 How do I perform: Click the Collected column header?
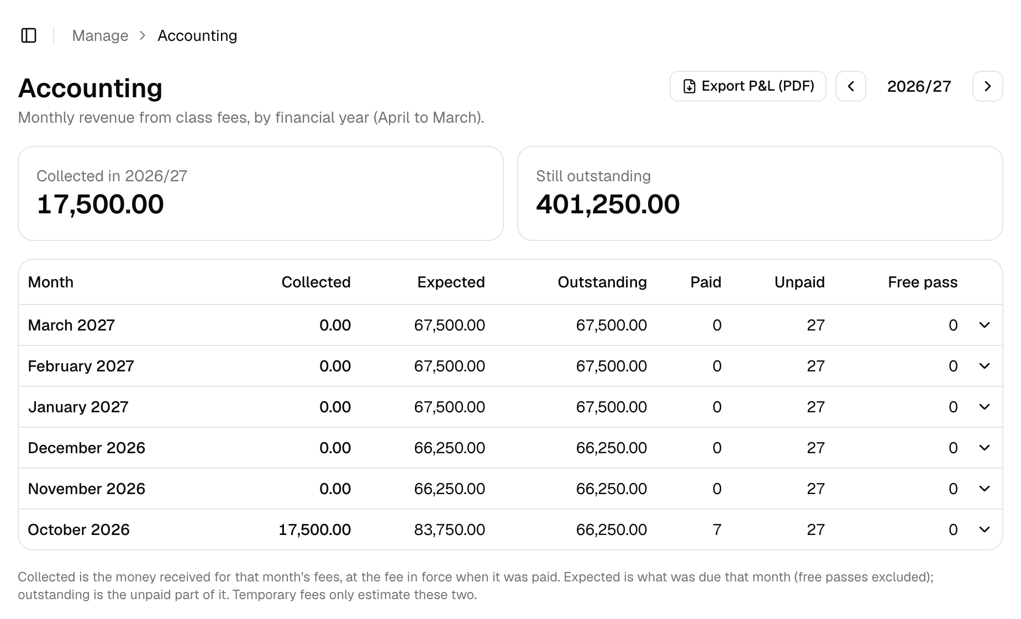[316, 282]
